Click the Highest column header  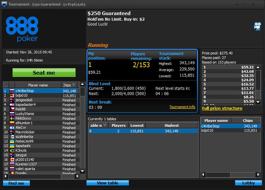[x=172, y=125]
